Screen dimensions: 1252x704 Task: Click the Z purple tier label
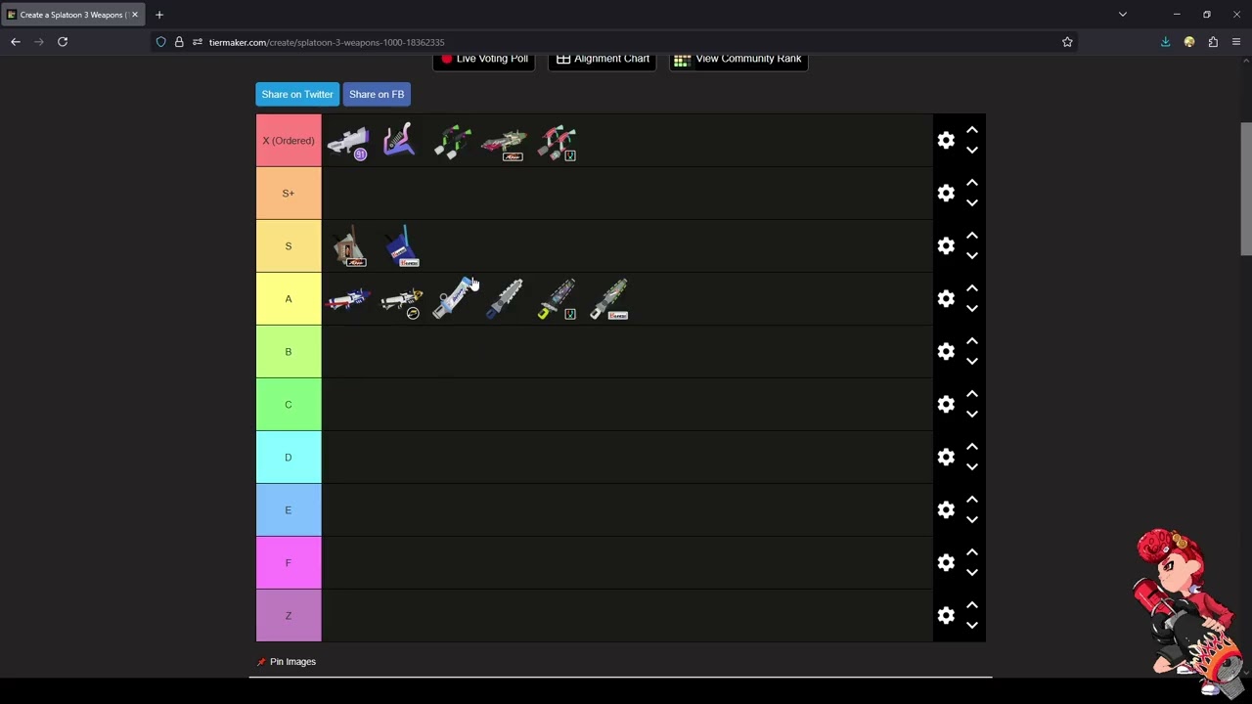coord(289,616)
